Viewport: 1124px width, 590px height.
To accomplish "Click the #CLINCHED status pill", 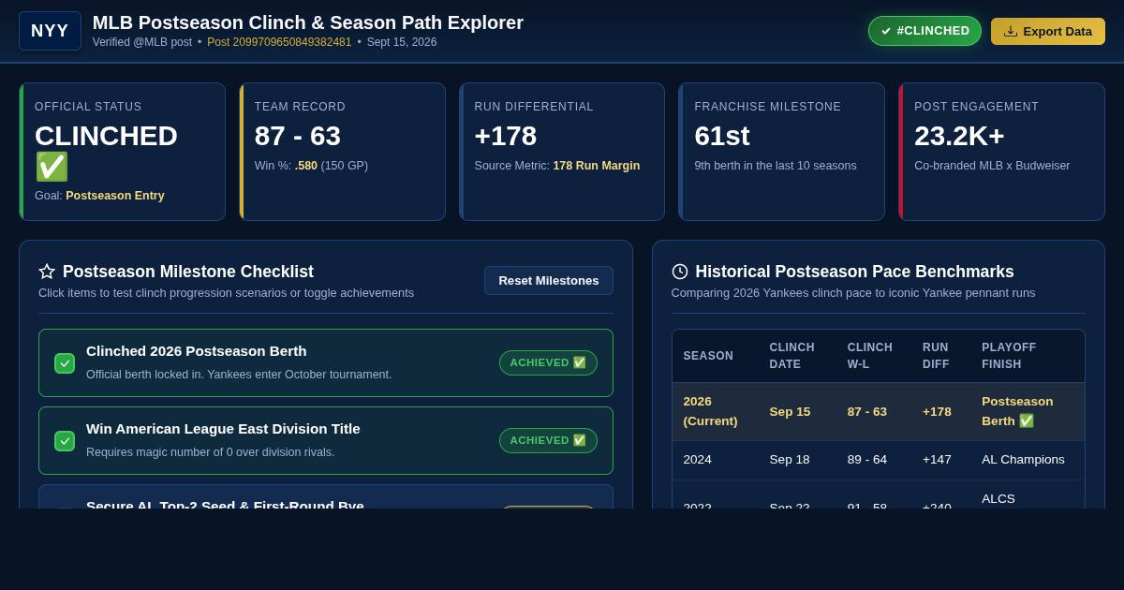I will (x=924, y=31).
